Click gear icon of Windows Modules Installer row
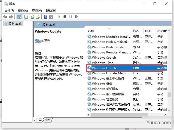This screenshot has height=130, width=174. click(89, 36)
